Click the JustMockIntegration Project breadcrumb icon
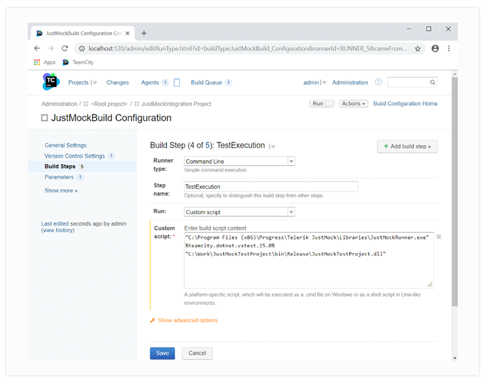The width and height of the screenshot is (485, 384). click(137, 104)
